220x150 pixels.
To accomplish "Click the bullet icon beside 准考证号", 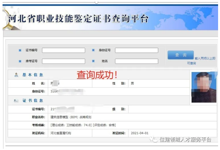I will tap(20, 61).
